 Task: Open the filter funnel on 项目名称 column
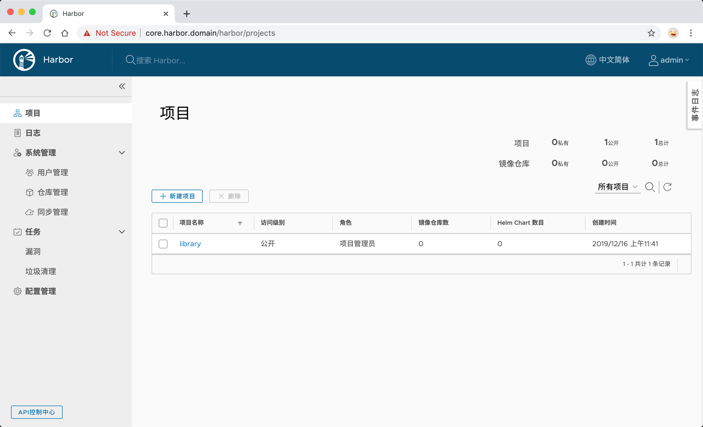point(240,223)
